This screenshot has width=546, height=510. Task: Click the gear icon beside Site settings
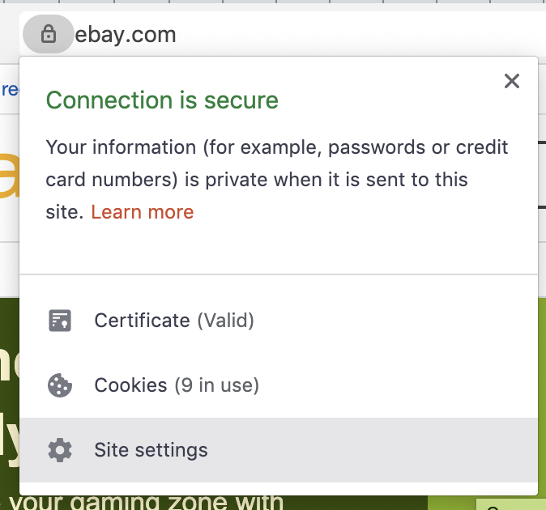tap(60, 450)
